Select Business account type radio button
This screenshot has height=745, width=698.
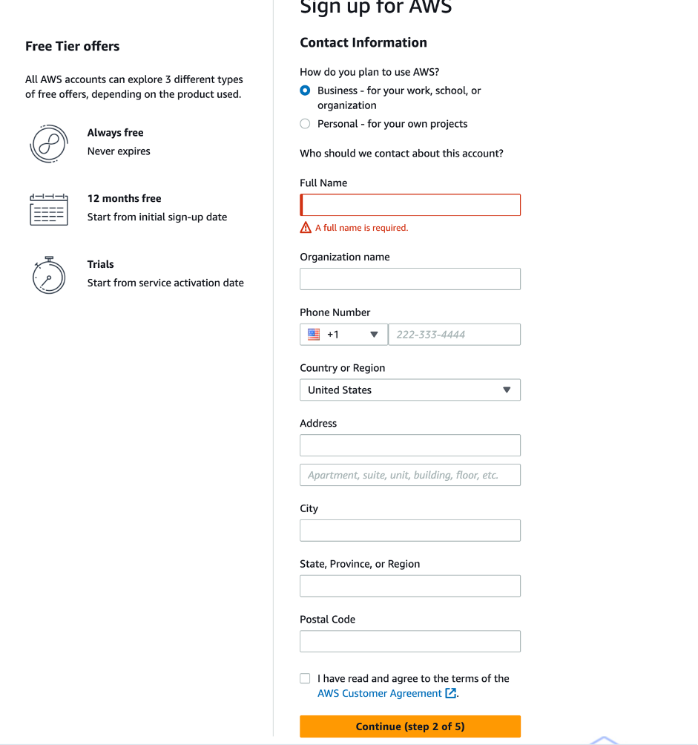click(x=305, y=91)
